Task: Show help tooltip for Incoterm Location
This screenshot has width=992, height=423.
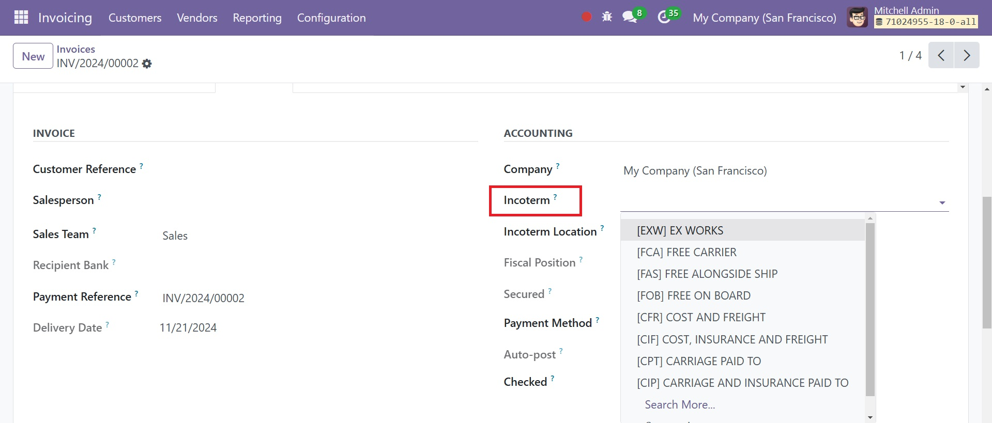Action: pos(602,228)
